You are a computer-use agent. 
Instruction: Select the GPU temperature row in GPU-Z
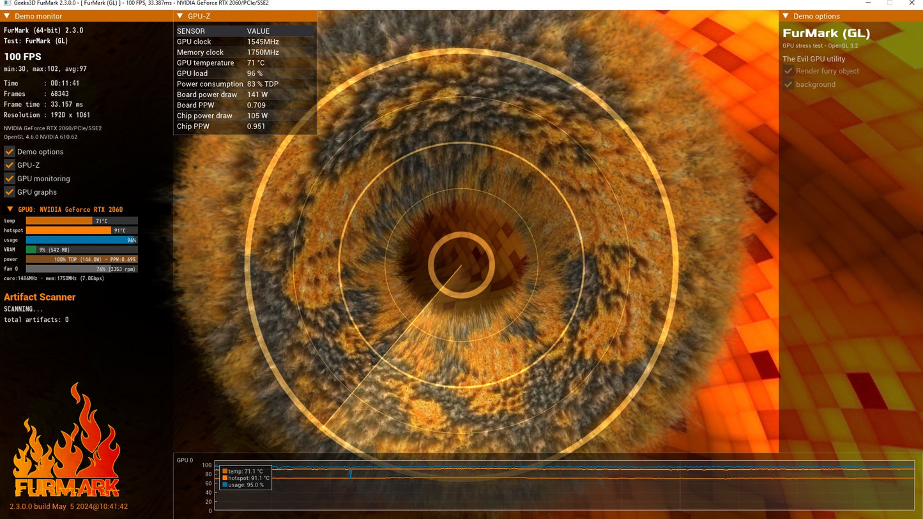point(245,63)
